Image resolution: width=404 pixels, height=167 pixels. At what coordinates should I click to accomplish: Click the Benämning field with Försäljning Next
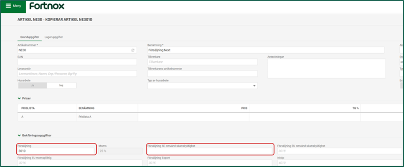point(266,50)
